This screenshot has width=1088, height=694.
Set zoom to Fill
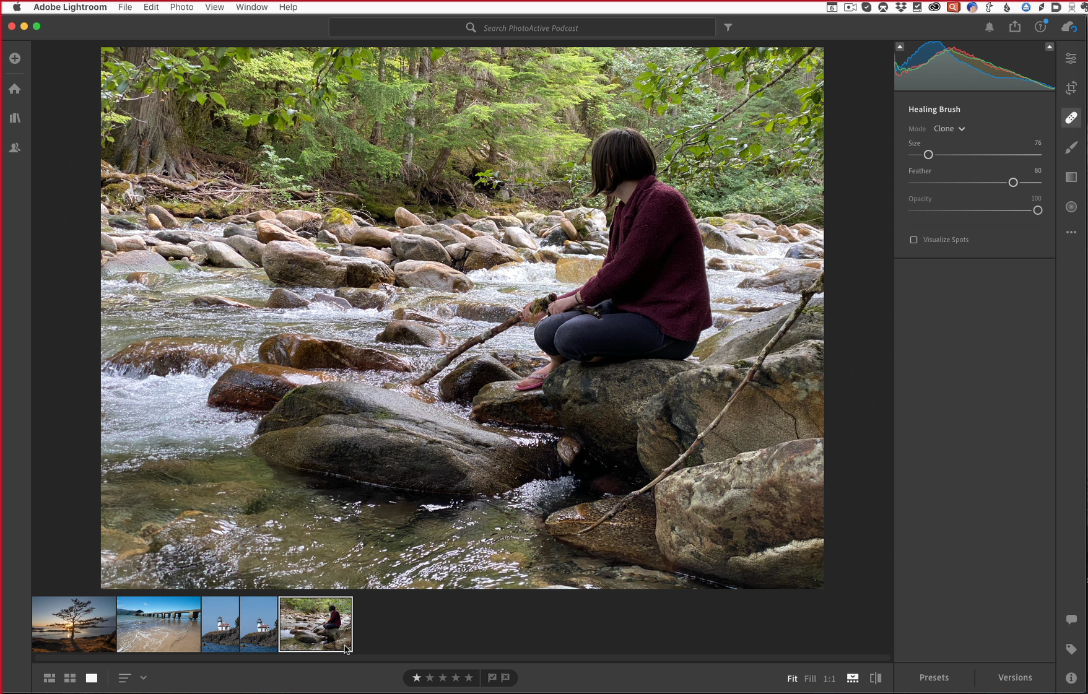810,679
